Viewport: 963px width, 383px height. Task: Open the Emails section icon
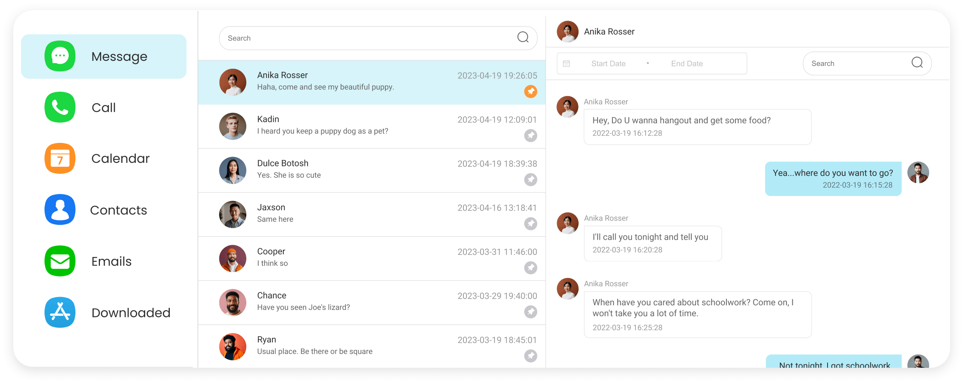click(x=59, y=261)
